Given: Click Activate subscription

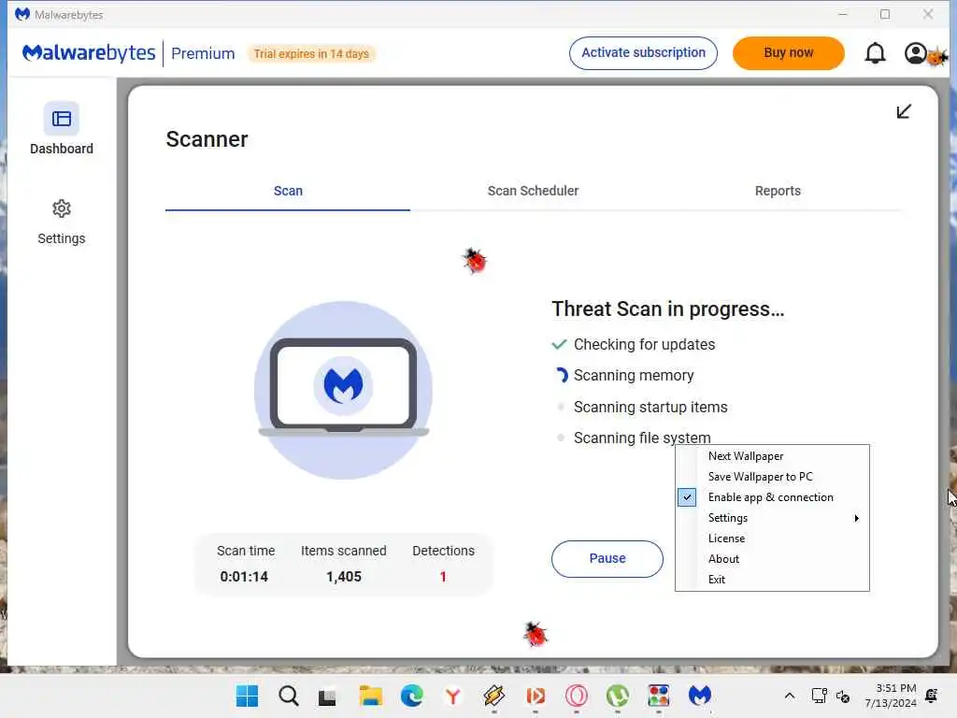Looking at the screenshot, I should point(643,53).
